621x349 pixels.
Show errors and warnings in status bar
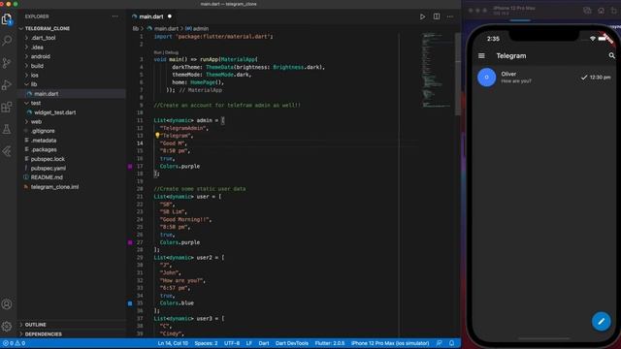coord(15,343)
